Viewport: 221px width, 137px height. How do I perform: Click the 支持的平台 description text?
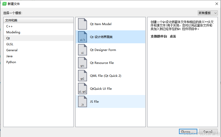coord(163,37)
